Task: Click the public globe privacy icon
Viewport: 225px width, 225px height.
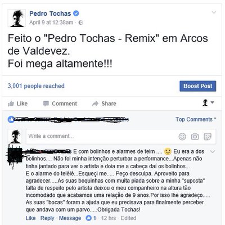Action: coord(81,22)
